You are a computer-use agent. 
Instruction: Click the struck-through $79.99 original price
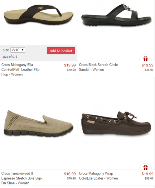pyautogui.click(x=71, y=179)
